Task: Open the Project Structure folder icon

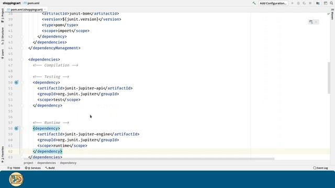Action: point(318,3)
